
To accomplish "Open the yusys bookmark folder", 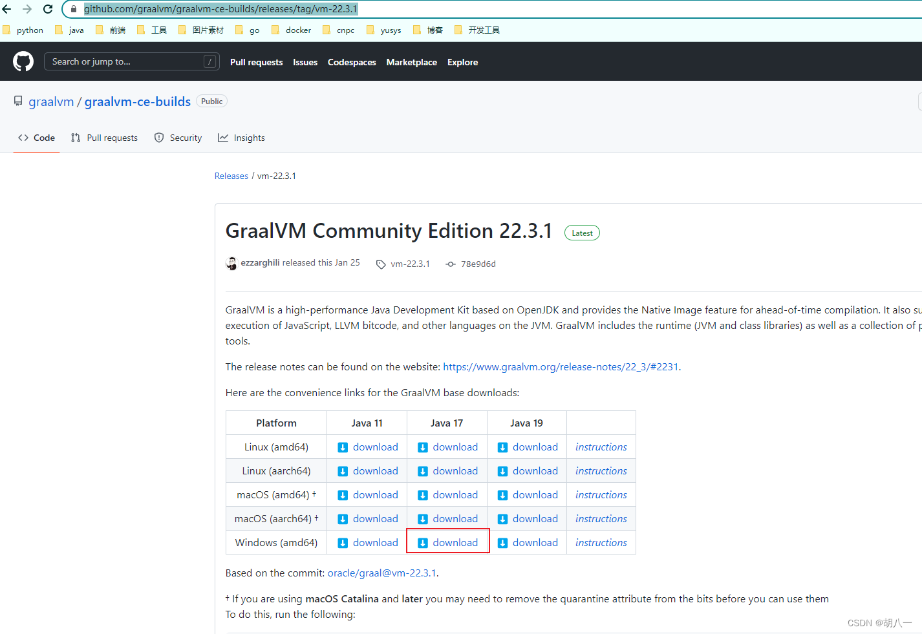I will click(x=384, y=30).
